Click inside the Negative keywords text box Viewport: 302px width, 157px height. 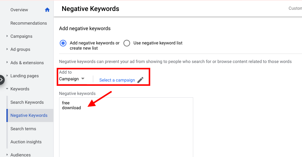pyautogui.click(x=126, y=127)
